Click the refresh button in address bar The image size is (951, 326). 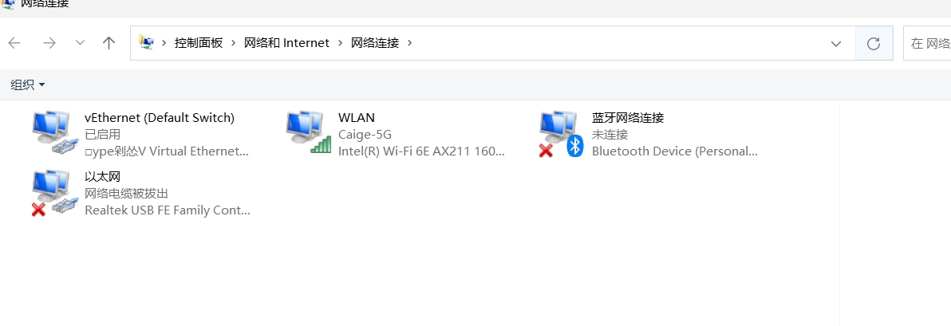(874, 43)
